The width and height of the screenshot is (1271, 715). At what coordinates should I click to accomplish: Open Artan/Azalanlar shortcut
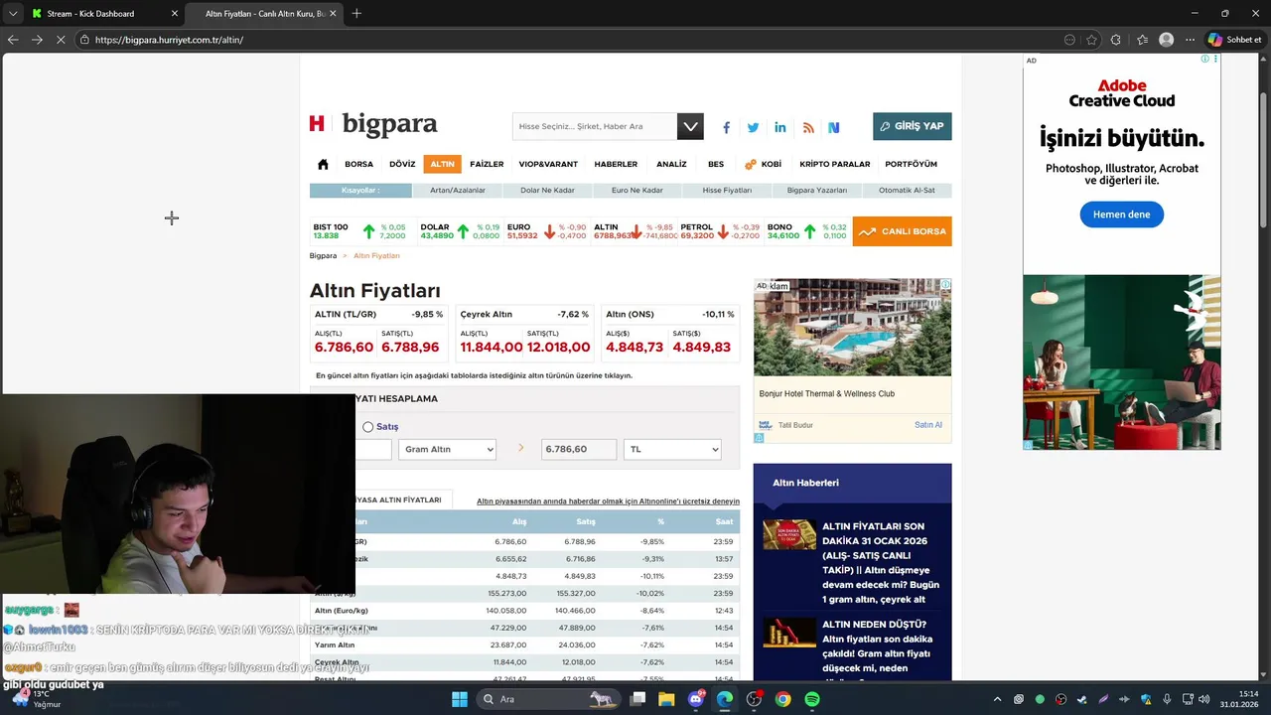click(x=458, y=190)
